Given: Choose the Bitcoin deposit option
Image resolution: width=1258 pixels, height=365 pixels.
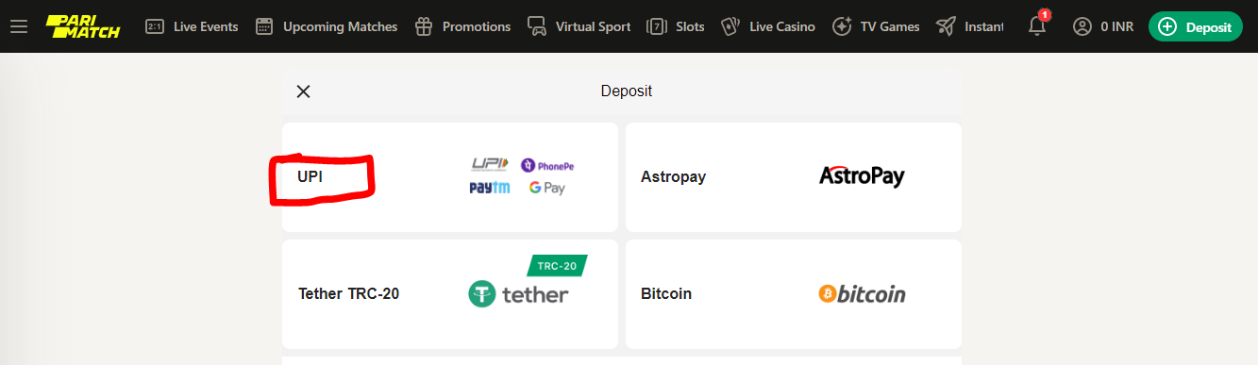Looking at the screenshot, I should (x=794, y=294).
